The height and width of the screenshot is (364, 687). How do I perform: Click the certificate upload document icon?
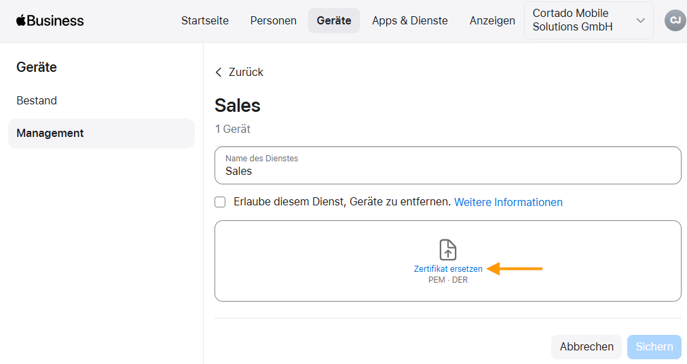point(448,250)
